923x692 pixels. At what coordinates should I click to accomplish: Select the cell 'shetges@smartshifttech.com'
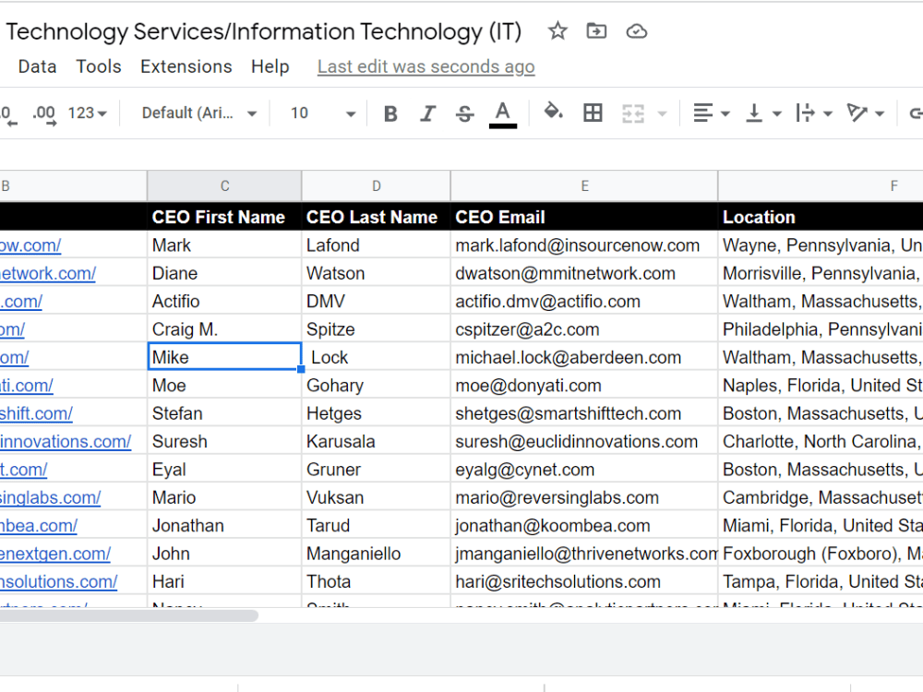point(584,413)
